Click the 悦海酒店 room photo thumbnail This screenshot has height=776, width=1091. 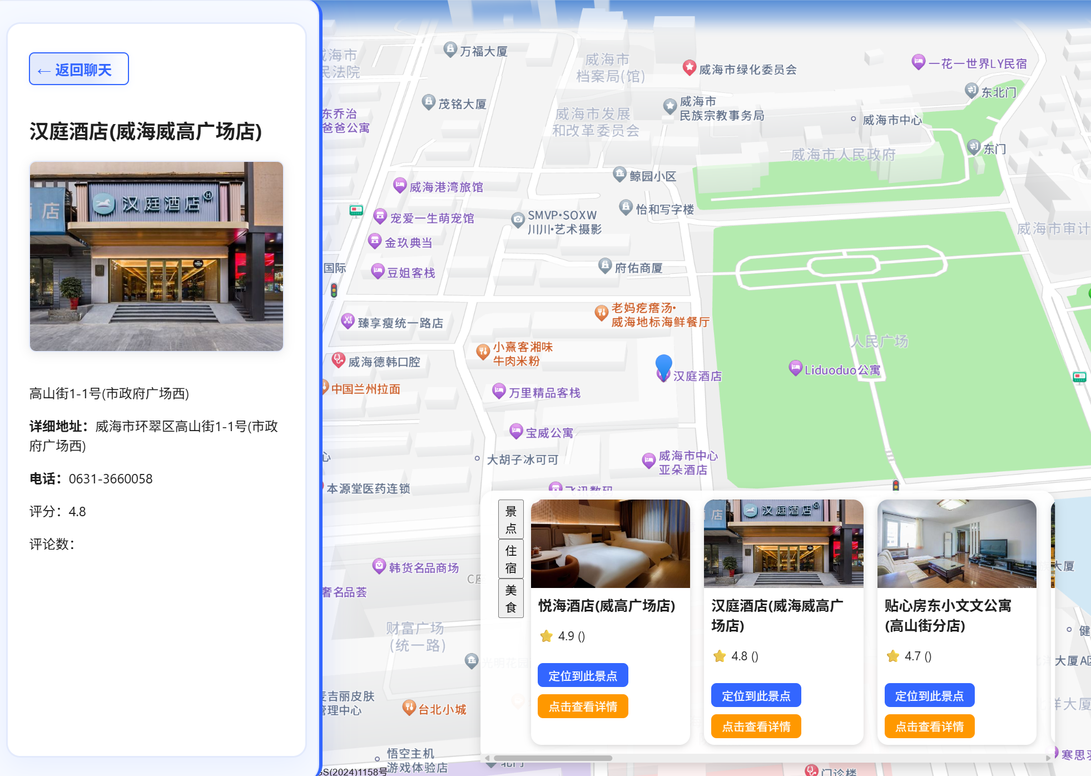pos(610,543)
